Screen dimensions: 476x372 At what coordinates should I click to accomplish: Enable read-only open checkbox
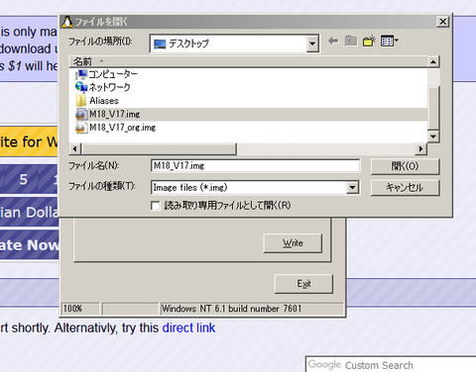pyautogui.click(x=156, y=206)
